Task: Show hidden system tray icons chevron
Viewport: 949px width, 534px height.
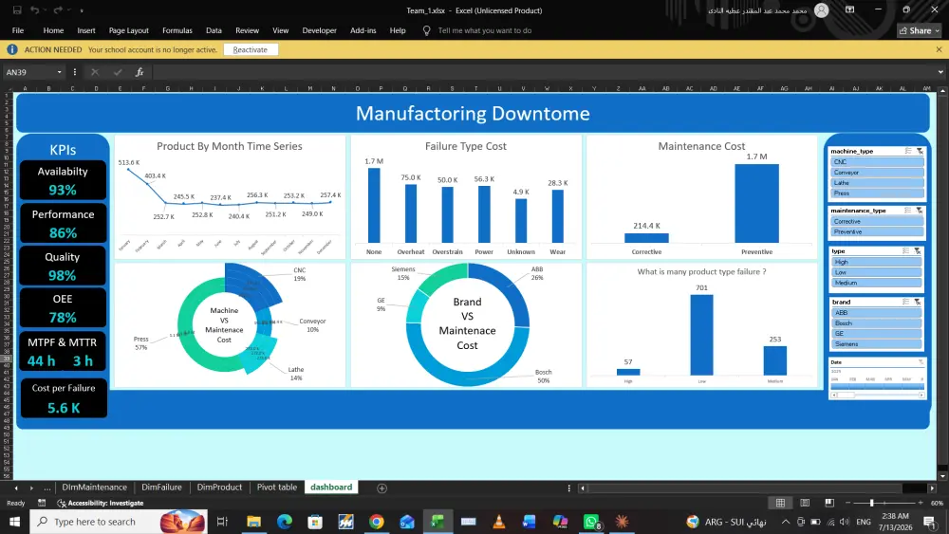Action: pos(786,522)
